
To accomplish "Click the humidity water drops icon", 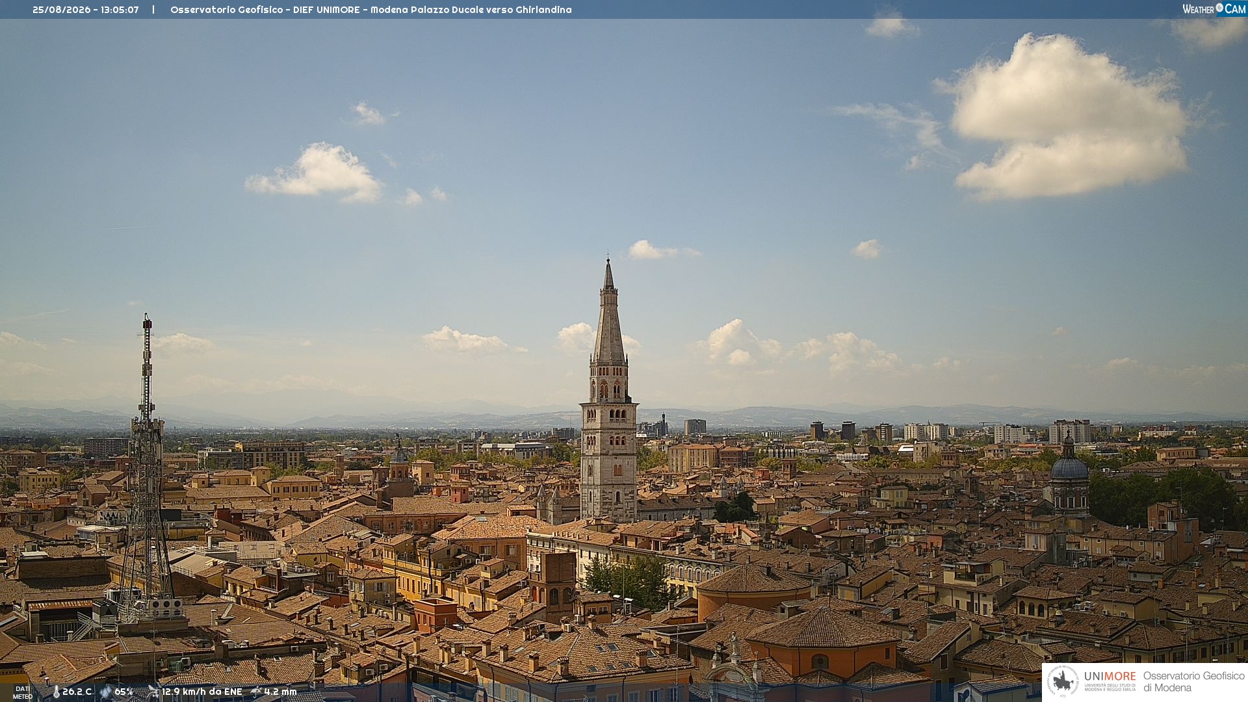I will tap(106, 692).
